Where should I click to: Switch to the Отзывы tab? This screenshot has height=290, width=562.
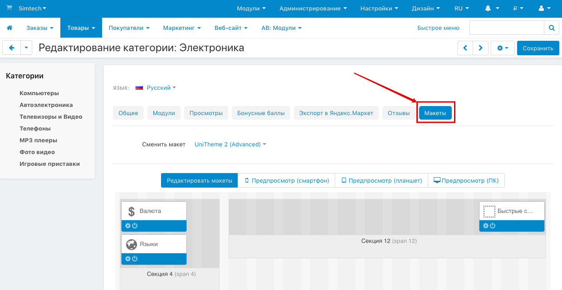point(398,112)
